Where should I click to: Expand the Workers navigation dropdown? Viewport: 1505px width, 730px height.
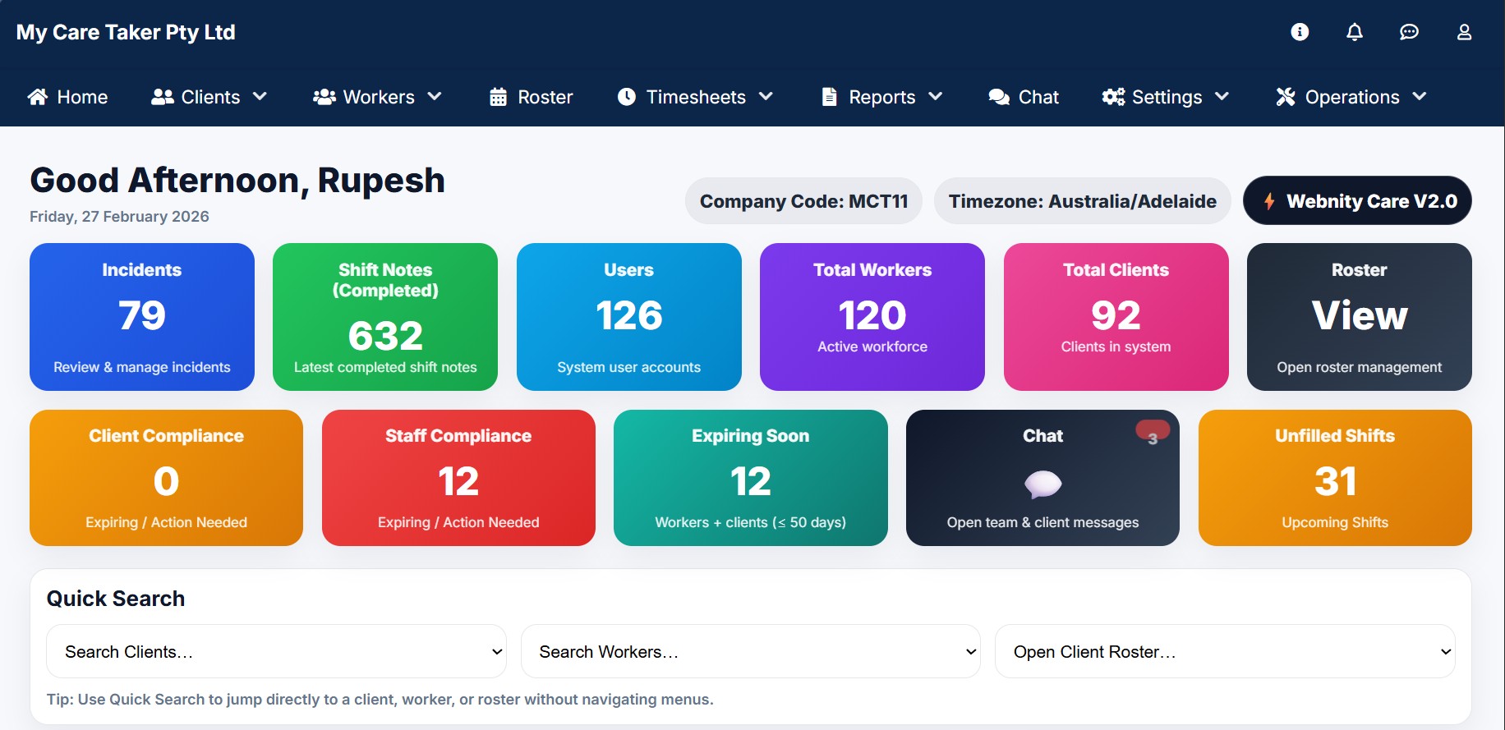378,97
